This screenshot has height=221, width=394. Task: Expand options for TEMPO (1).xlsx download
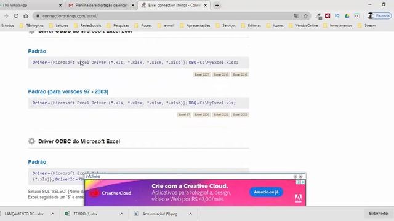121,214
